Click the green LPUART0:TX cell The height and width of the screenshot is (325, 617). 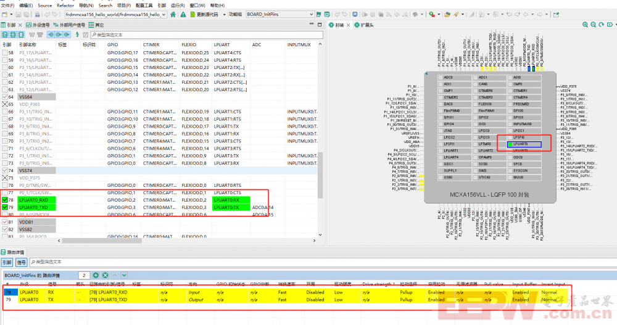pos(231,207)
